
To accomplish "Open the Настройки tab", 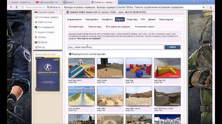I will point(92,19).
